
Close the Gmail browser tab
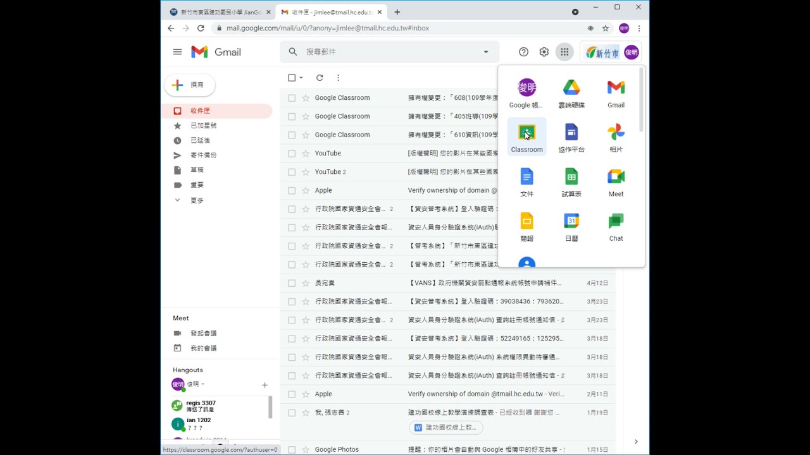[x=380, y=12]
